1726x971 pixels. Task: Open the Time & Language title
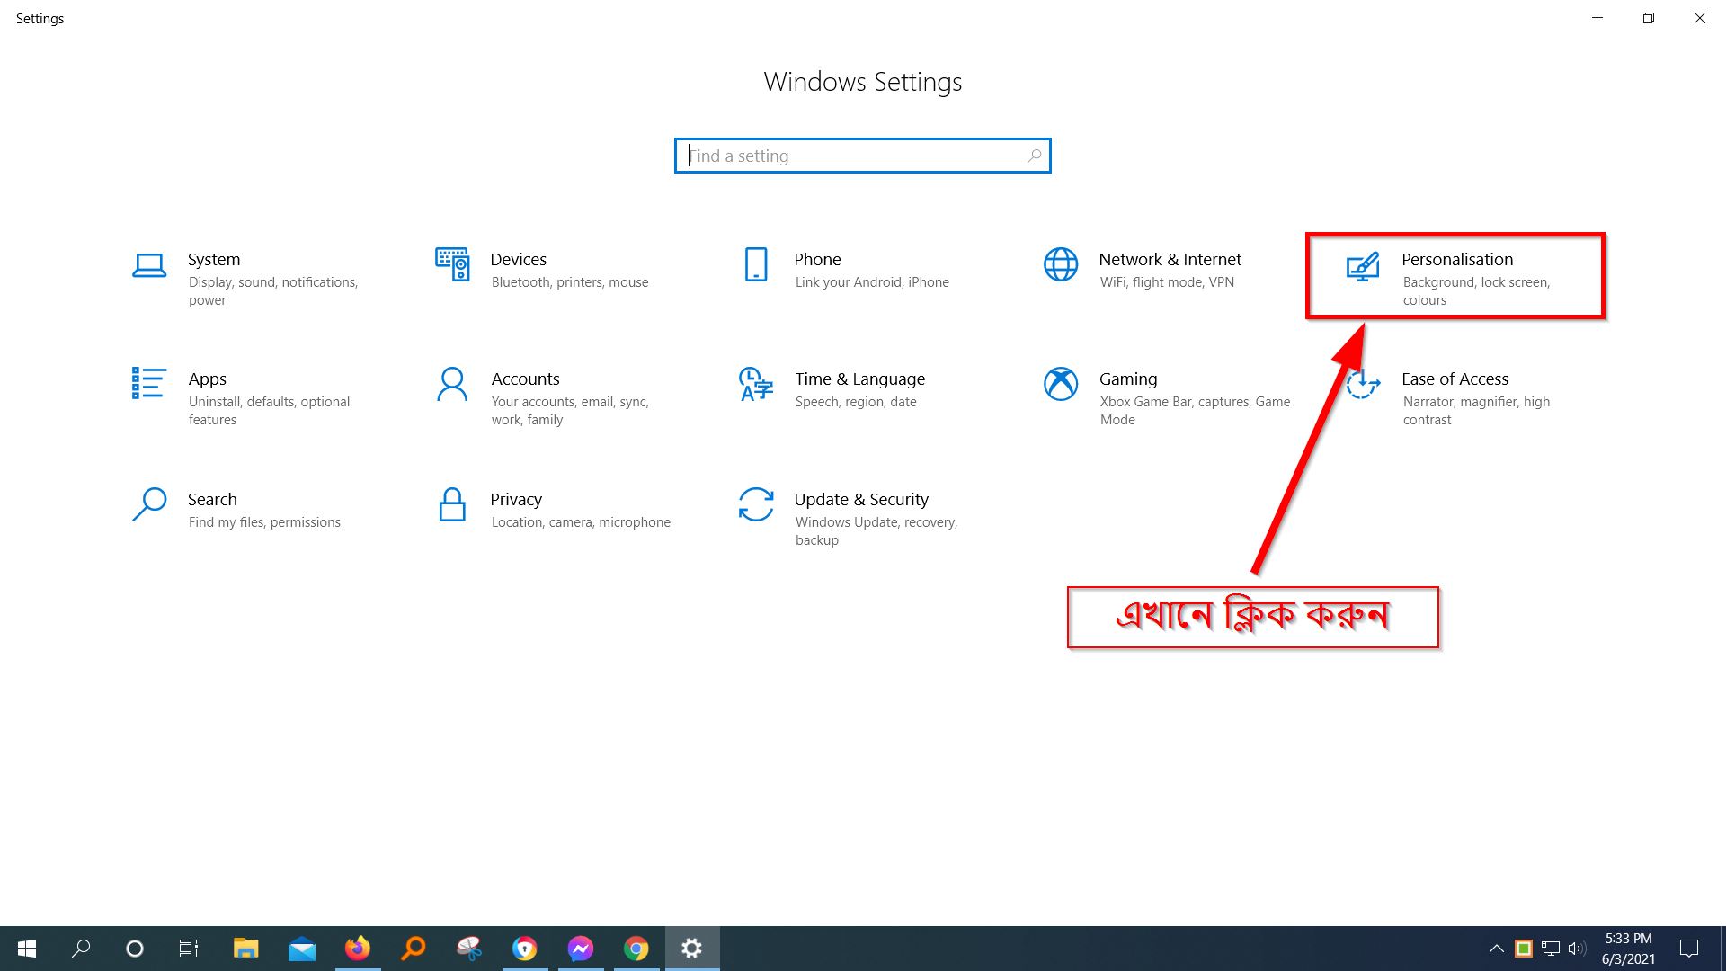859,379
